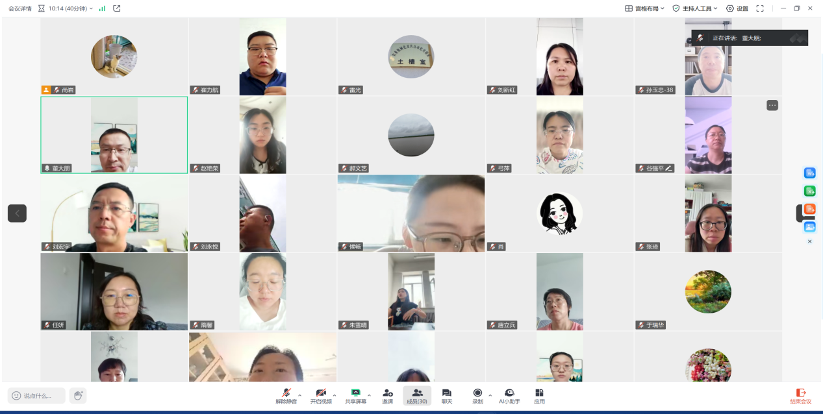Open the 主持人工具 host tools menu
The width and height of the screenshot is (823, 414).
695,8
